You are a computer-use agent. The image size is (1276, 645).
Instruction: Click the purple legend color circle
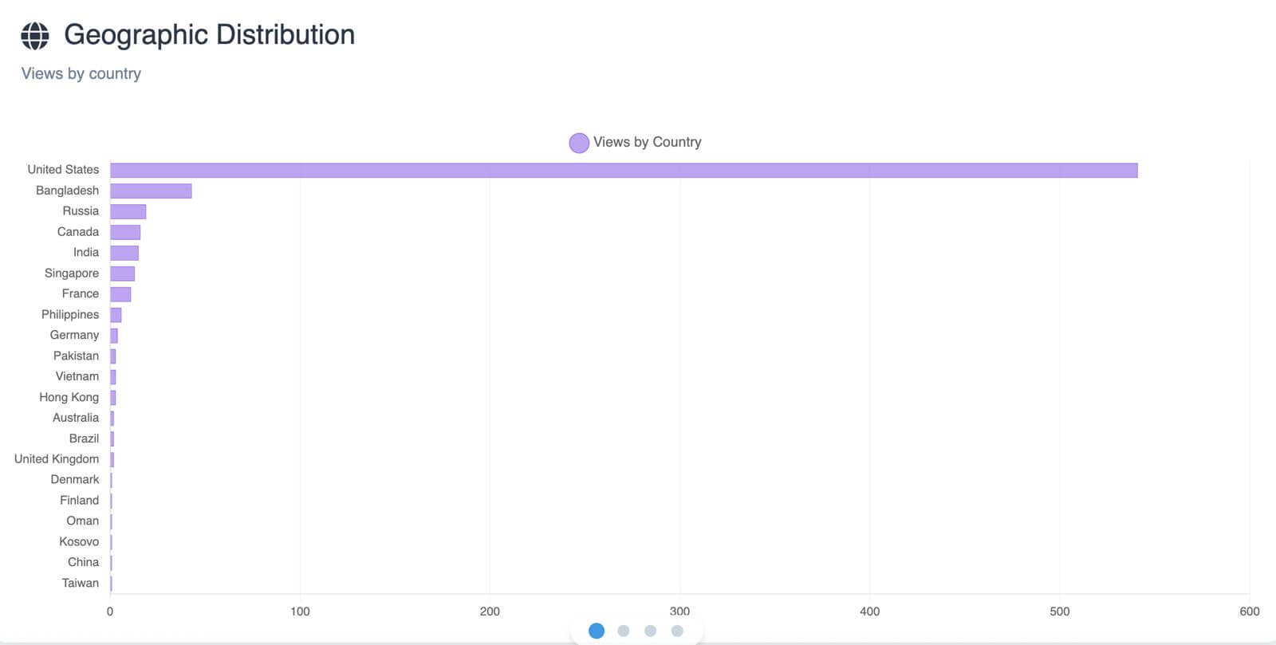click(x=579, y=143)
